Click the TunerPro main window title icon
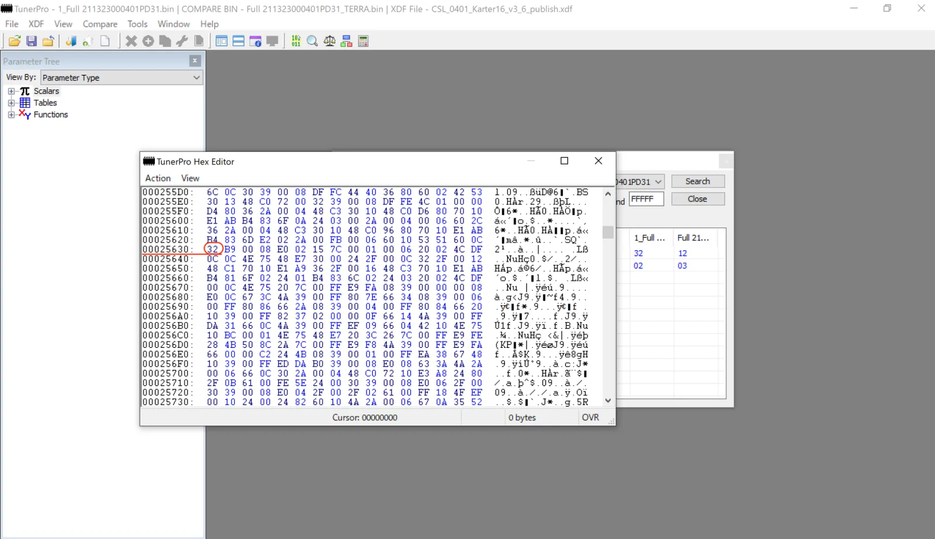935x539 pixels. 7,9
